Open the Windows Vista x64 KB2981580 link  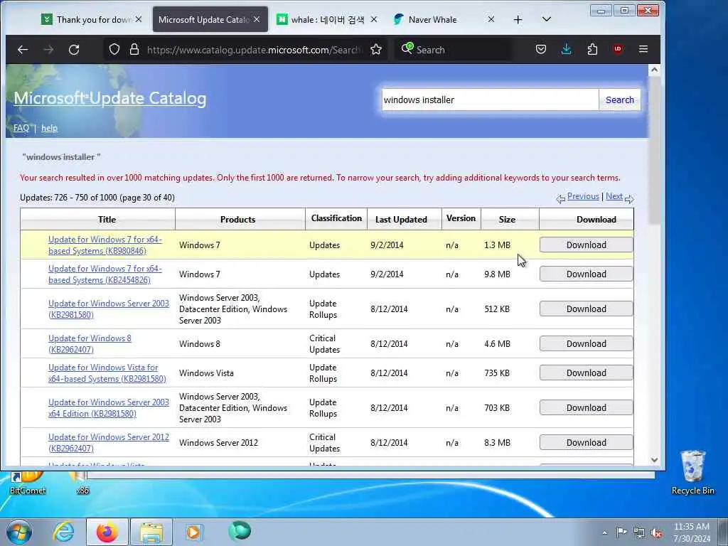click(x=107, y=373)
